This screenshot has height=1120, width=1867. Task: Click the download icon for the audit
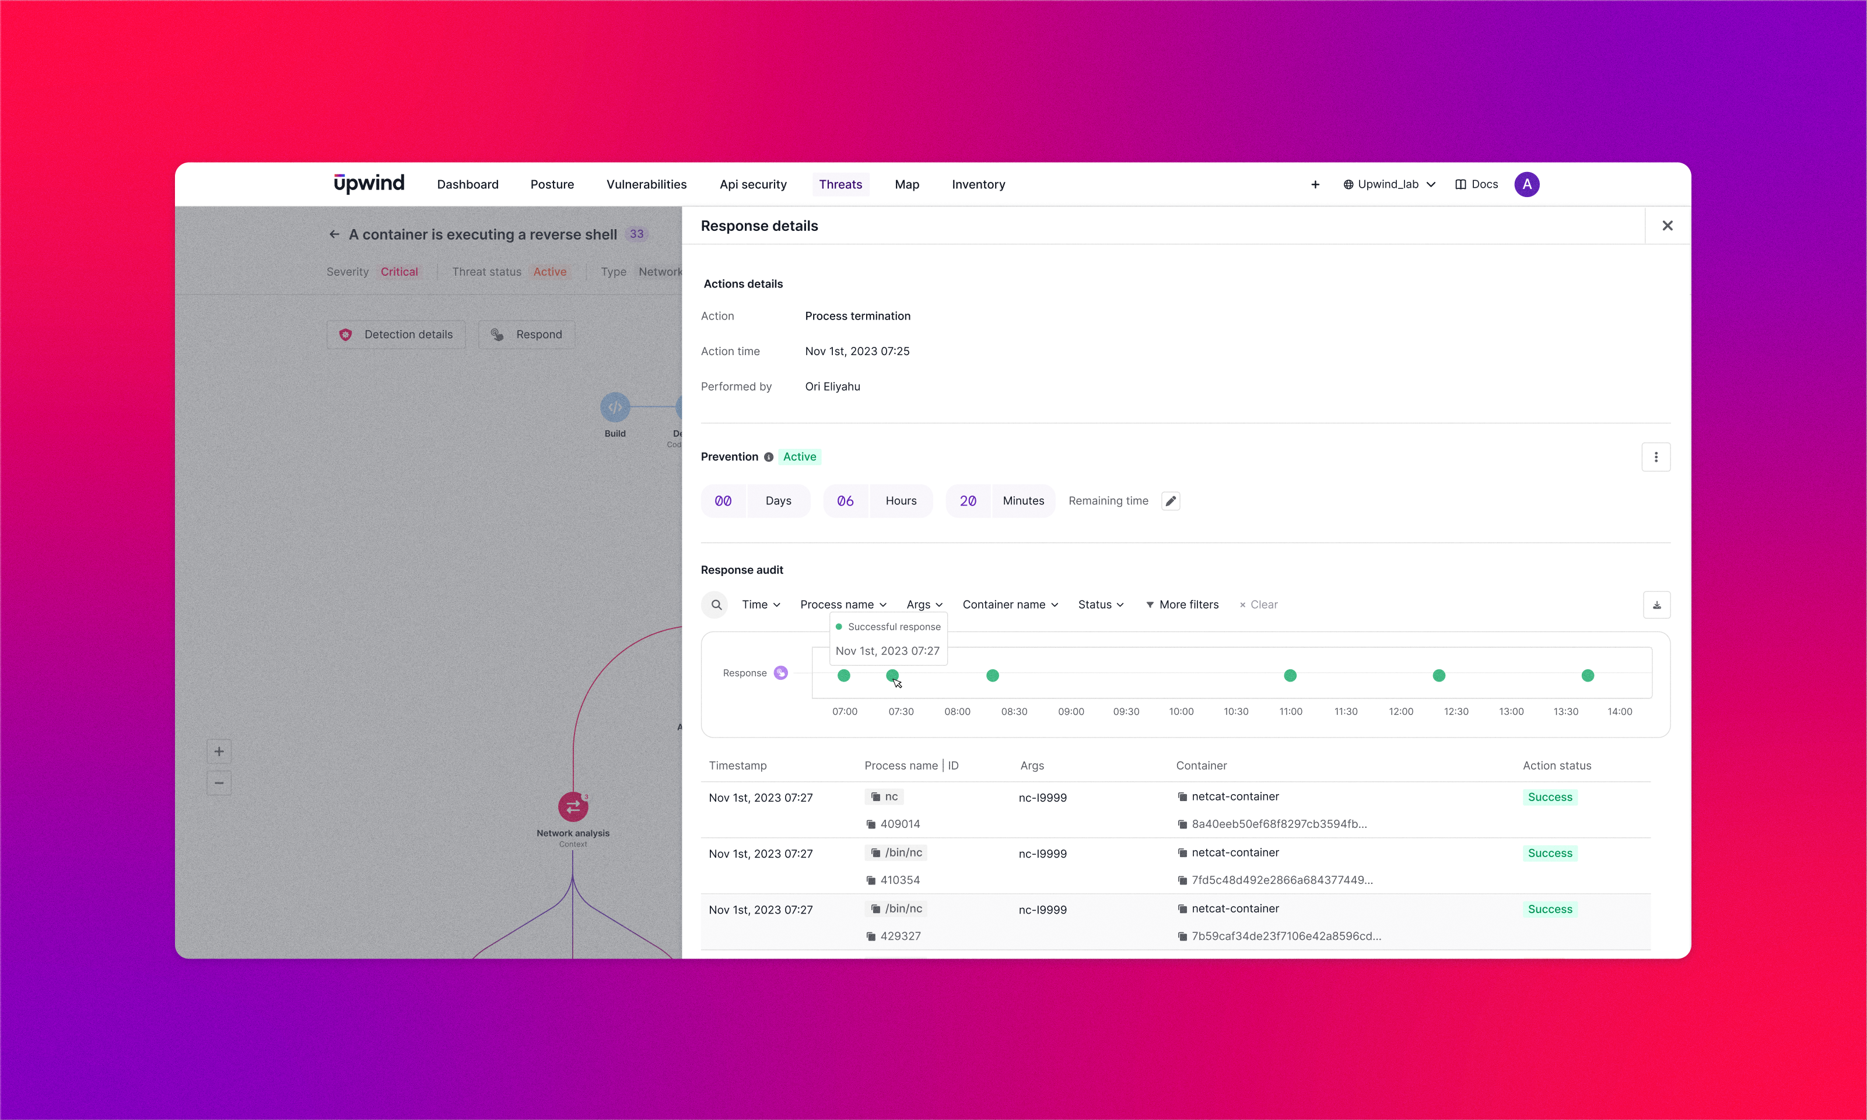click(1656, 605)
